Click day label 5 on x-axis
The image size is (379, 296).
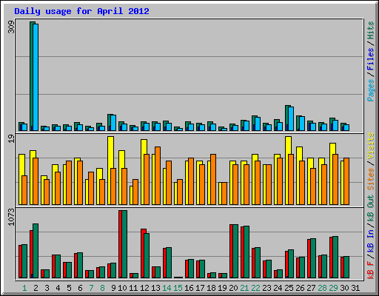coord(69,288)
